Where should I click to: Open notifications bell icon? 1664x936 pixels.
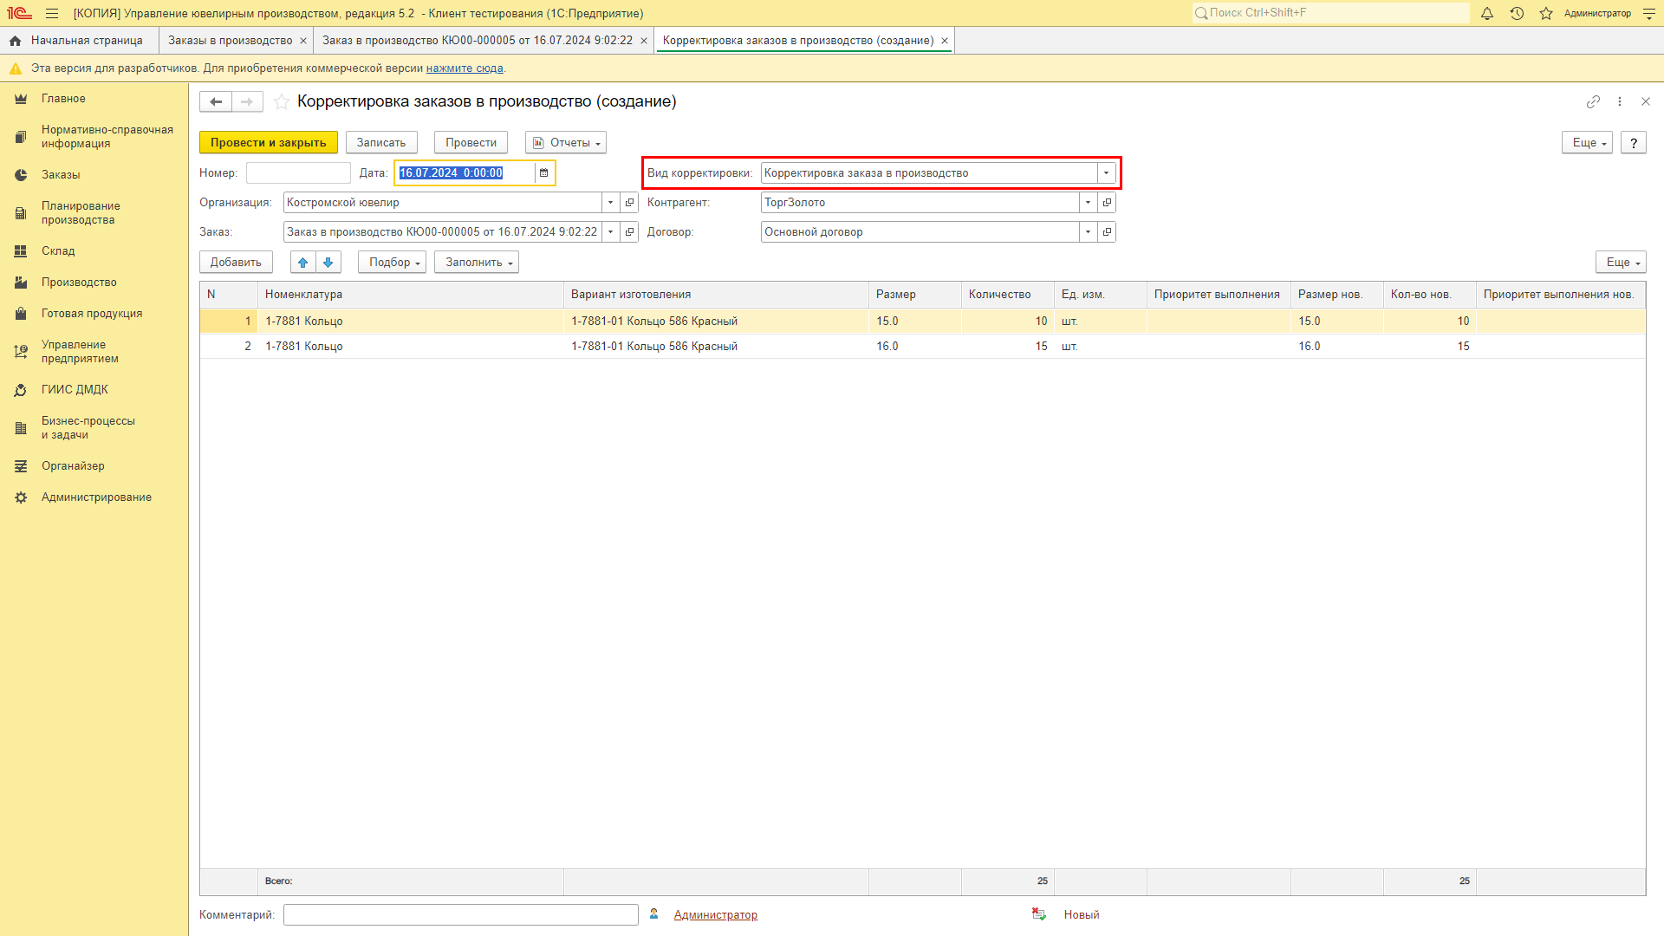coord(1487,13)
